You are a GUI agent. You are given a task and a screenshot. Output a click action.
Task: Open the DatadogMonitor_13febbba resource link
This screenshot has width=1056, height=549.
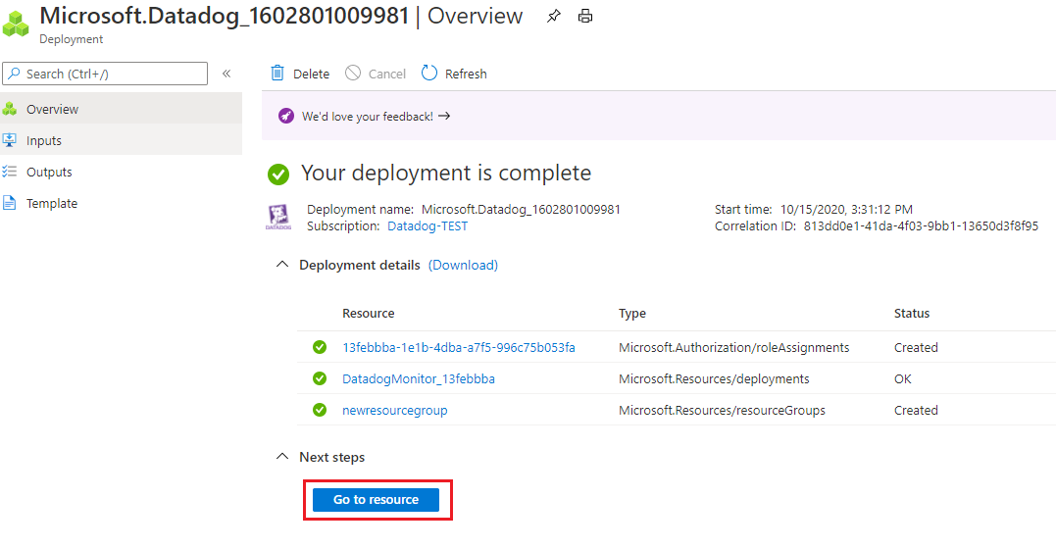pos(418,378)
